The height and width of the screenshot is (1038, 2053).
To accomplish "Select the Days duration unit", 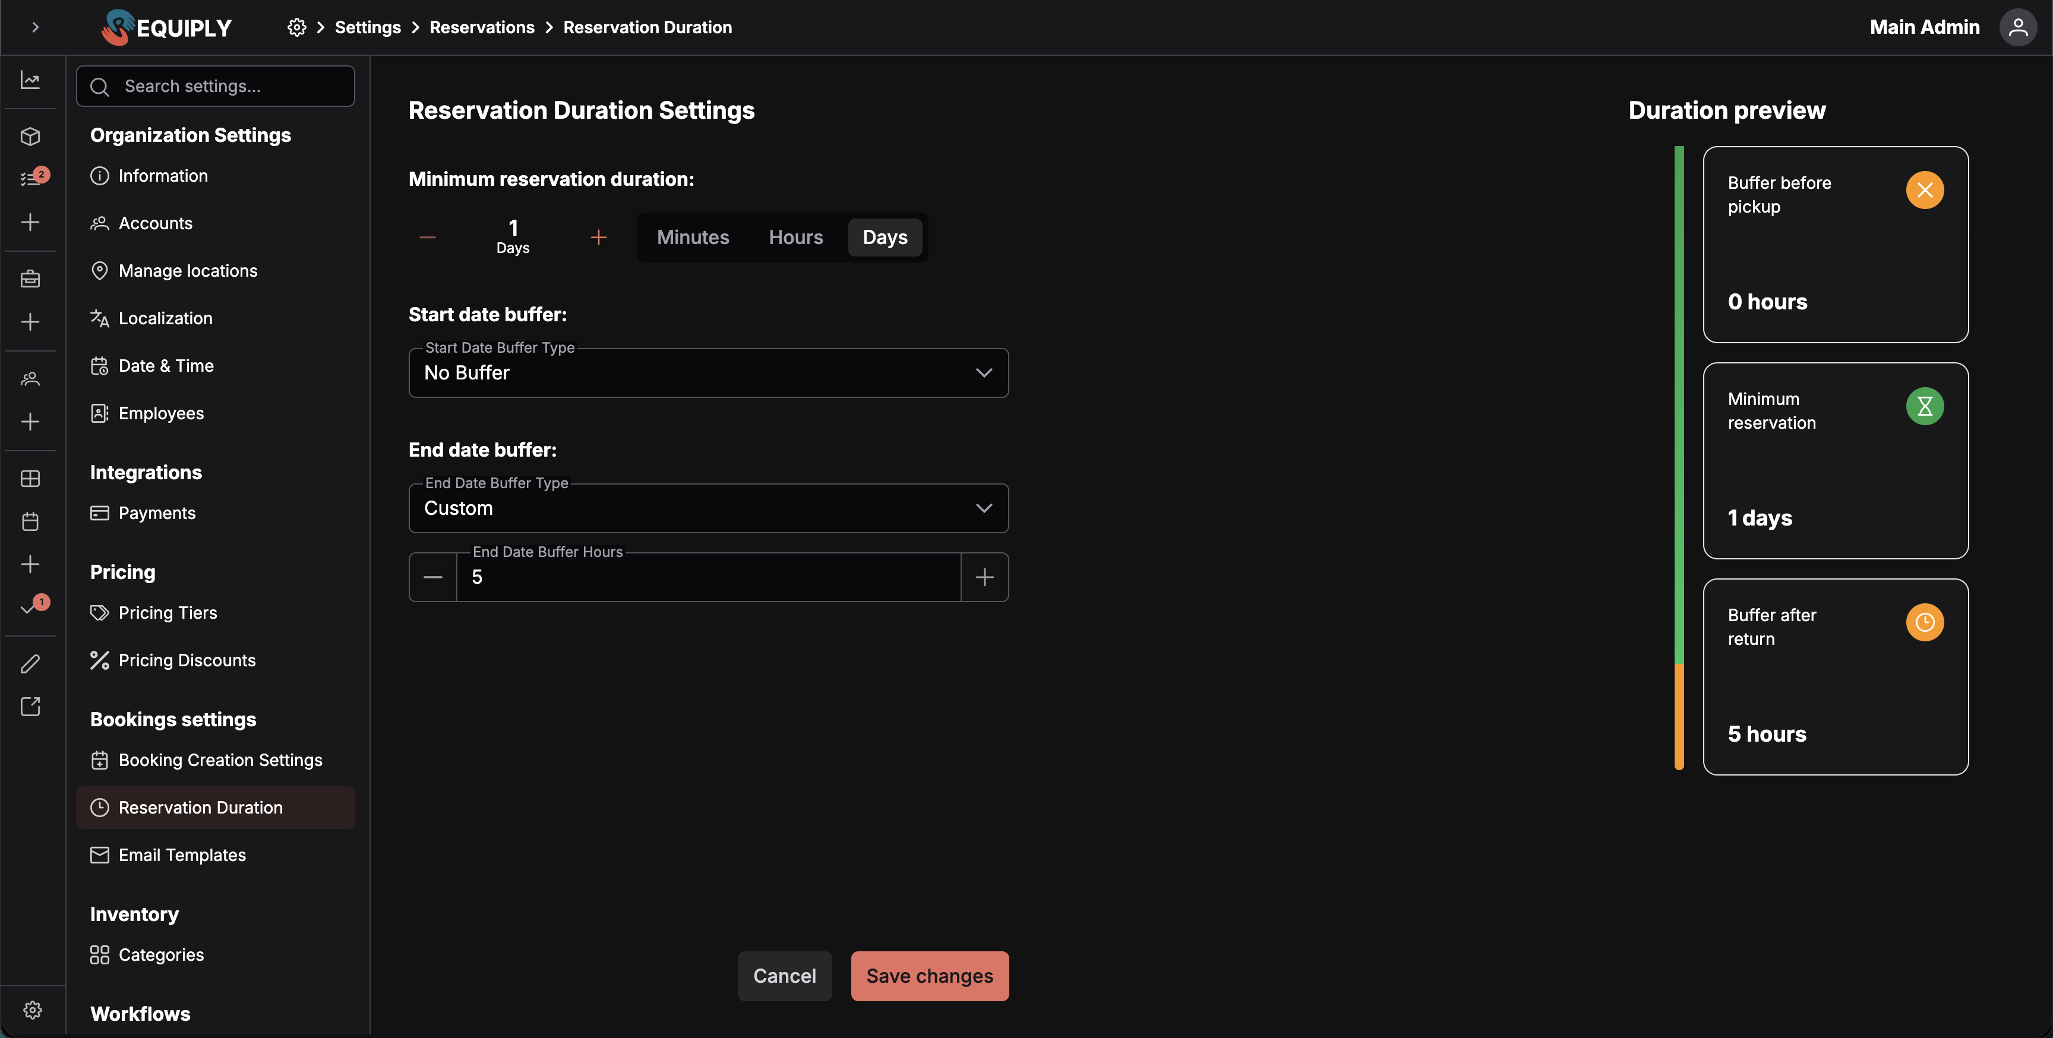I will [885, 238].
